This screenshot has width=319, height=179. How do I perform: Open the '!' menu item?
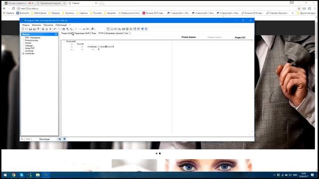click(70, 25)
